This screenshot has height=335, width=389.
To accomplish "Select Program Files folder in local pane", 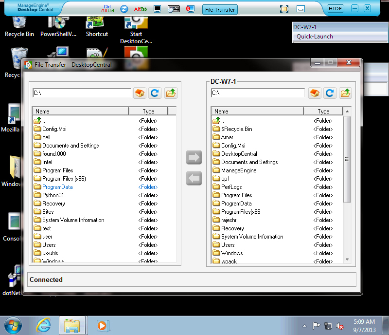I will pos(105,170).
